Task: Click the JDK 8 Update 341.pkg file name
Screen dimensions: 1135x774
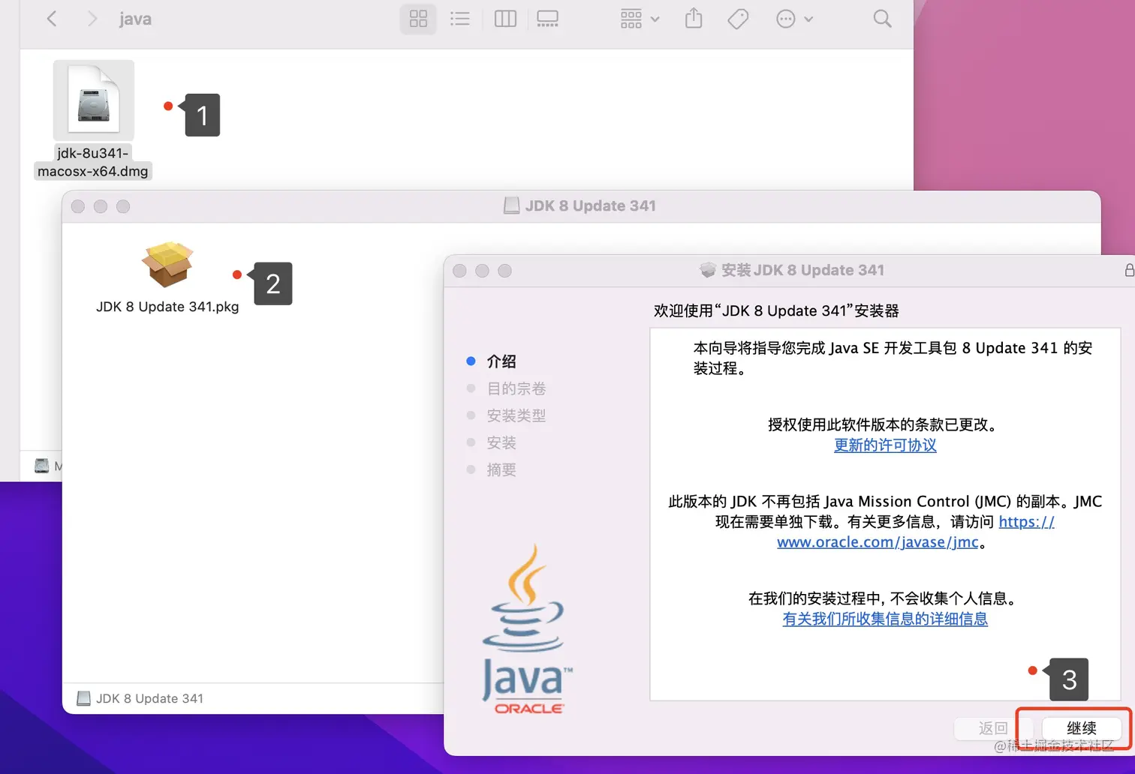Action: [x=167, y=307]
